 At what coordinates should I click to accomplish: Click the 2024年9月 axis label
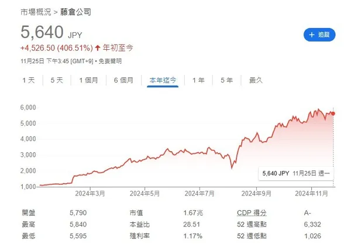tap(256, 194)
